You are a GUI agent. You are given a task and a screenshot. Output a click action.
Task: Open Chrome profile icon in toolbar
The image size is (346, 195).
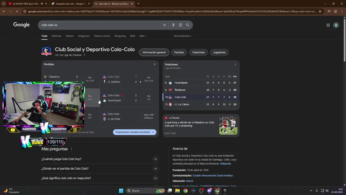[x=335, y=11]
